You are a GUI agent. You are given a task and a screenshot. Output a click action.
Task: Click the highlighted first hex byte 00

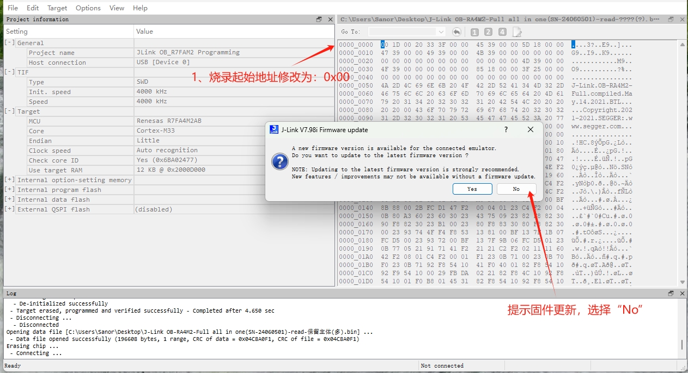pos(383,45)
